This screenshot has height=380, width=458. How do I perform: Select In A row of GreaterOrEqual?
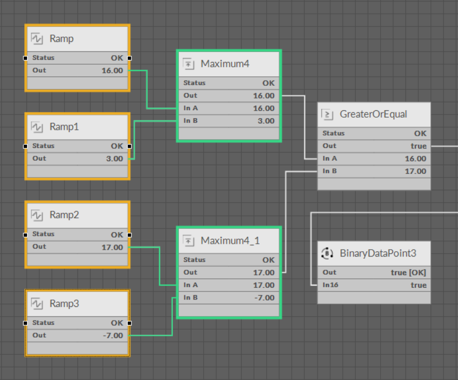tap(374, 158)
